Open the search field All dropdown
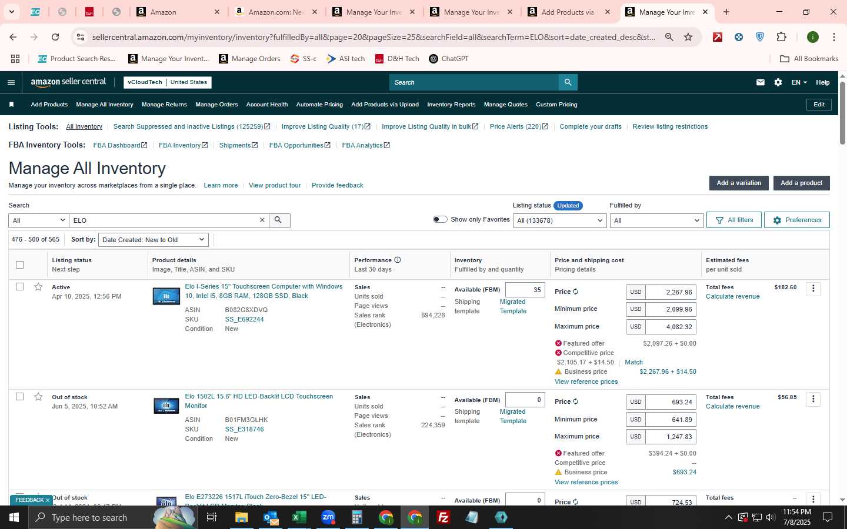Image resolution: width=847 pixels, height=529 pixels. (39, 220)
